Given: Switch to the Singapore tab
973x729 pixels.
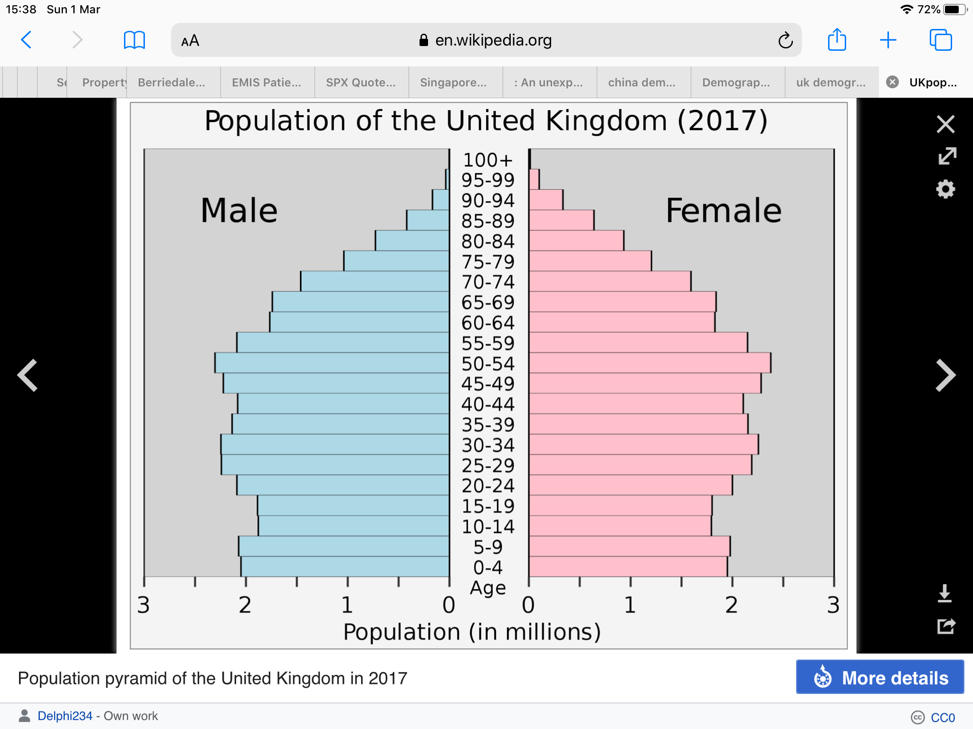Looking at the screenshot, I should (x=454, y=83).
